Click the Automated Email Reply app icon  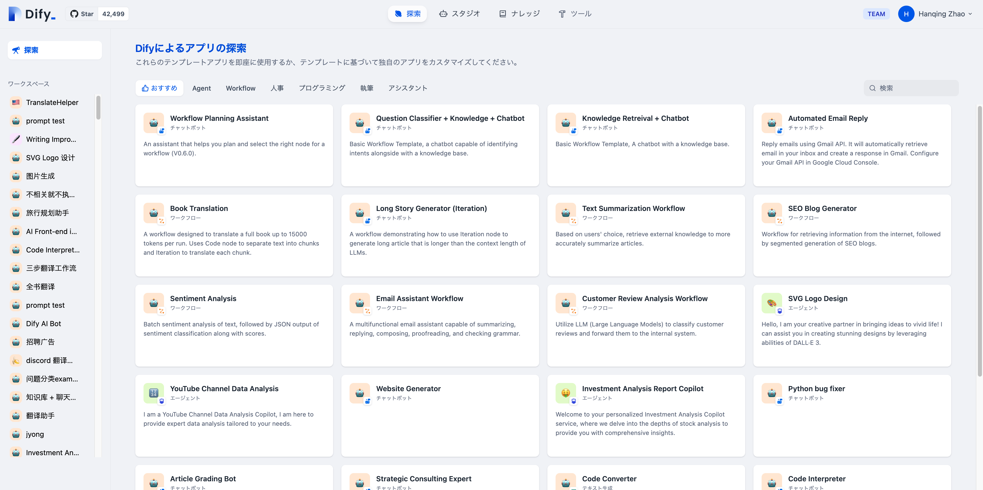pyautogui.click(x=772, y=123)
